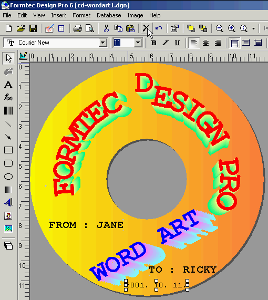Open object properties icon
This screenshot has height=300, width=268.
pyautogui.click(x=175, y=28)
